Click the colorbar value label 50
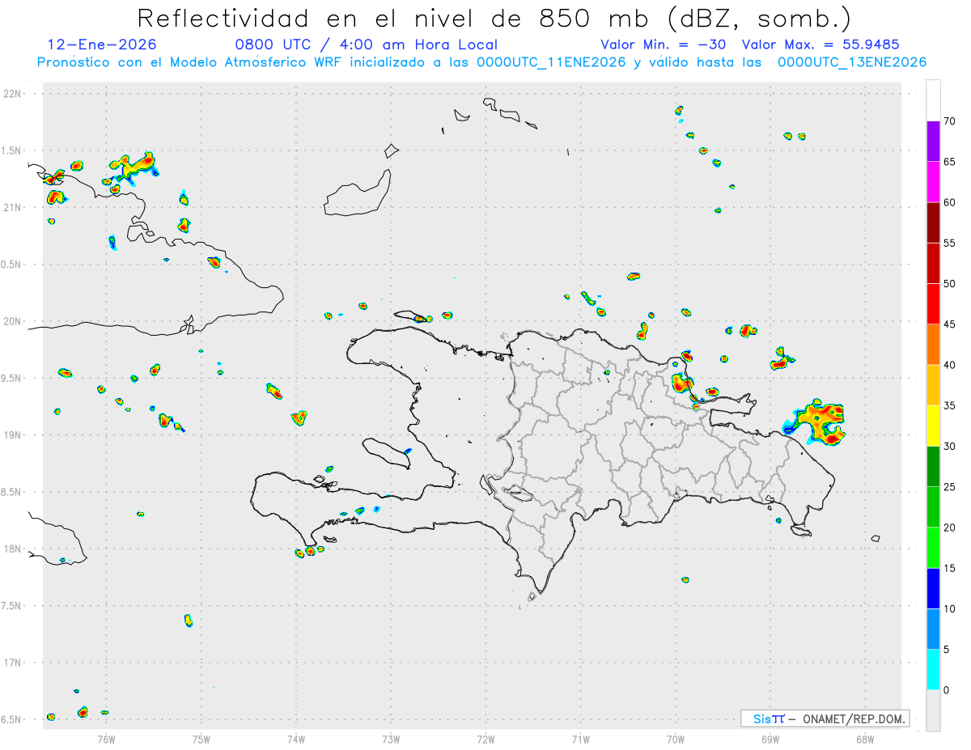The height and width of the screenshot is (750, 971). pyautogui.click(x=949, y=284)
